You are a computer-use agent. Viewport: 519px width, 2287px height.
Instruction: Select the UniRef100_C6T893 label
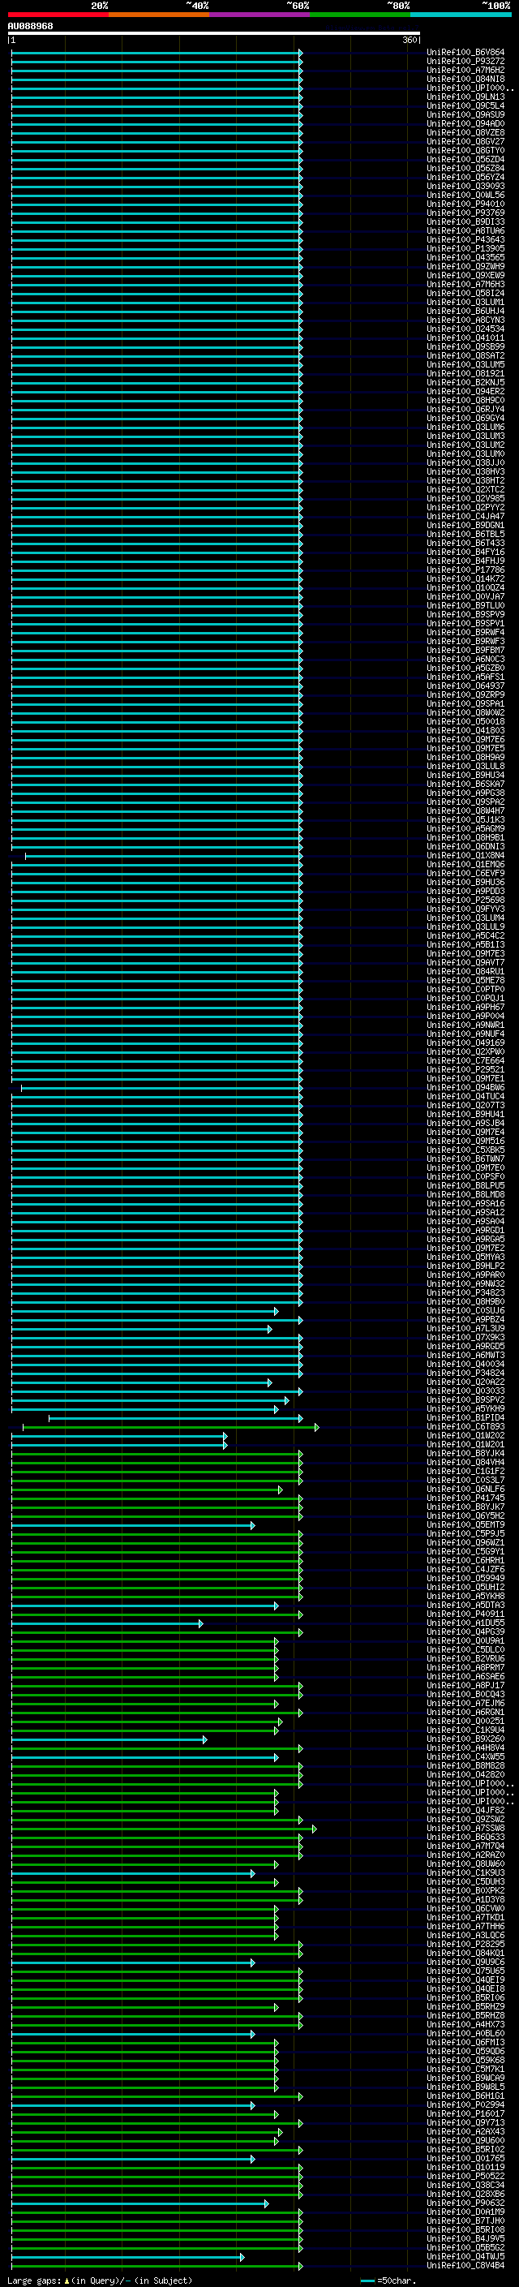(x=465, y=1428)
